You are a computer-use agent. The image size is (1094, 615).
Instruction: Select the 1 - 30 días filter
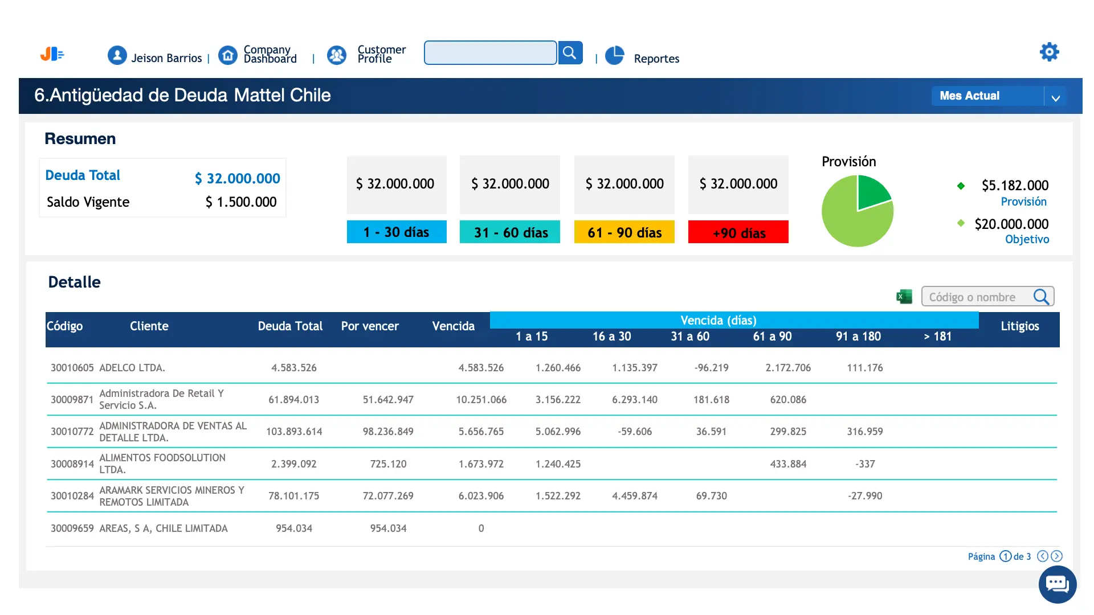click(397, 232)
